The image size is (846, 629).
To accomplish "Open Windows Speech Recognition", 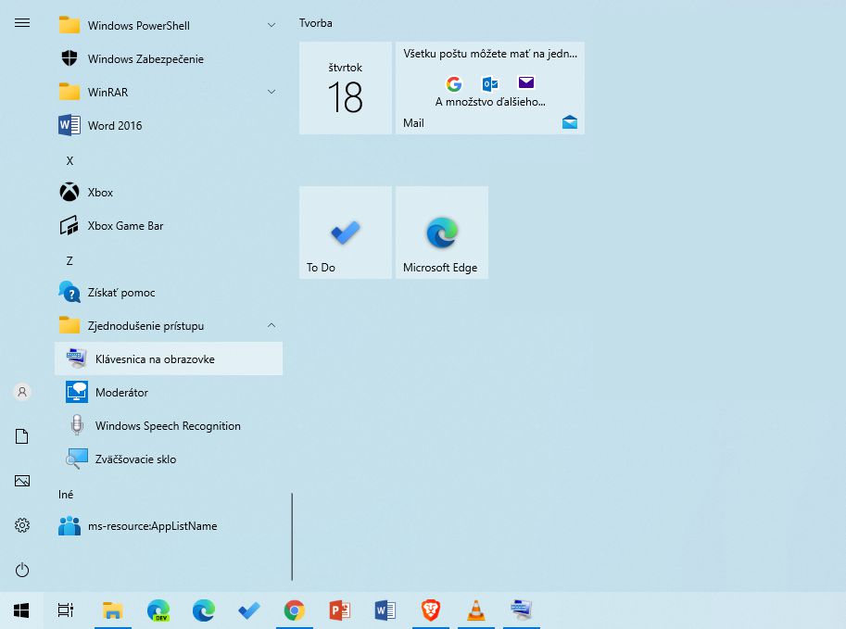I will tap(169, 425).
